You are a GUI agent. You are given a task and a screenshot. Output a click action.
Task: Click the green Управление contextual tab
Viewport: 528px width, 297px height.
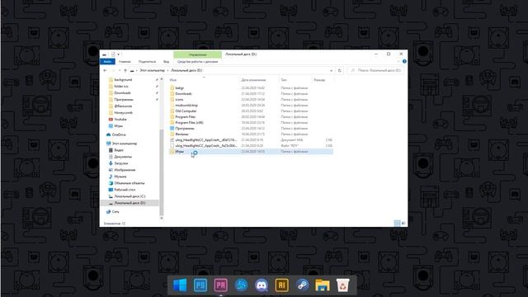click(198, 54)
